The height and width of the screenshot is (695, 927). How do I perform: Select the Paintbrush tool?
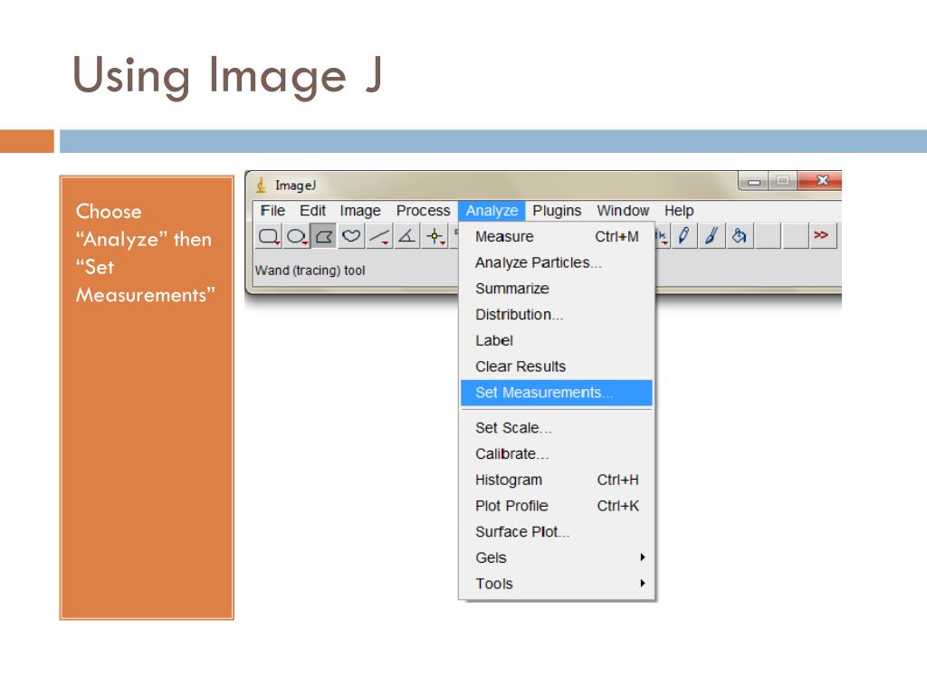[712, 236]
